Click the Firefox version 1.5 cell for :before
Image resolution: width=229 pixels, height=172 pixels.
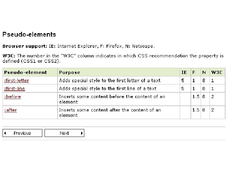pyautogui.click(x=196, y=99)
